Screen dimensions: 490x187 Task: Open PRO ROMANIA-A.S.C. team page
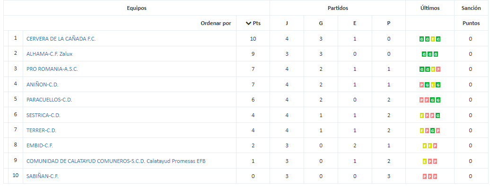52,69
